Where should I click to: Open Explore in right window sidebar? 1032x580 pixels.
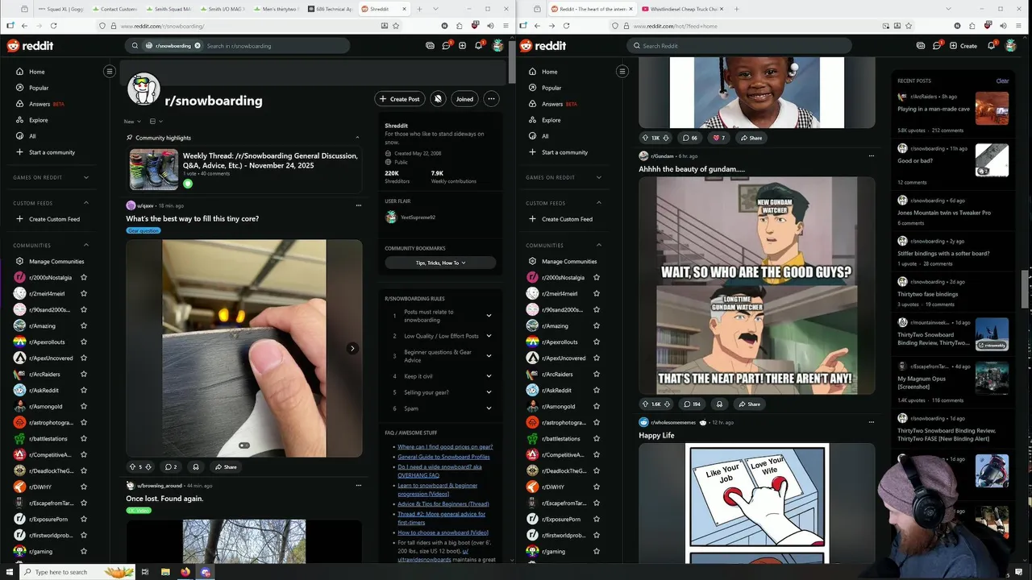coord(551,120)
